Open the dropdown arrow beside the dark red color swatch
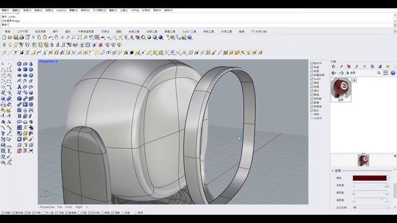The height and width of the screenshot is (223, 397). [388, 178]
